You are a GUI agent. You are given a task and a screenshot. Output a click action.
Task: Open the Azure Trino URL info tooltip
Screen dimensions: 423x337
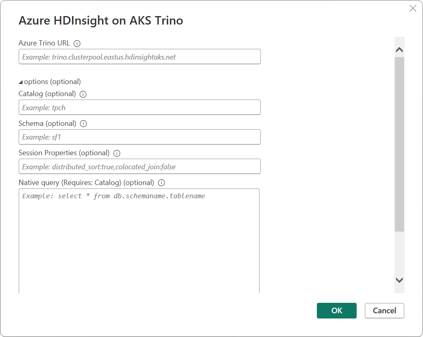click(x=77, y=43)
